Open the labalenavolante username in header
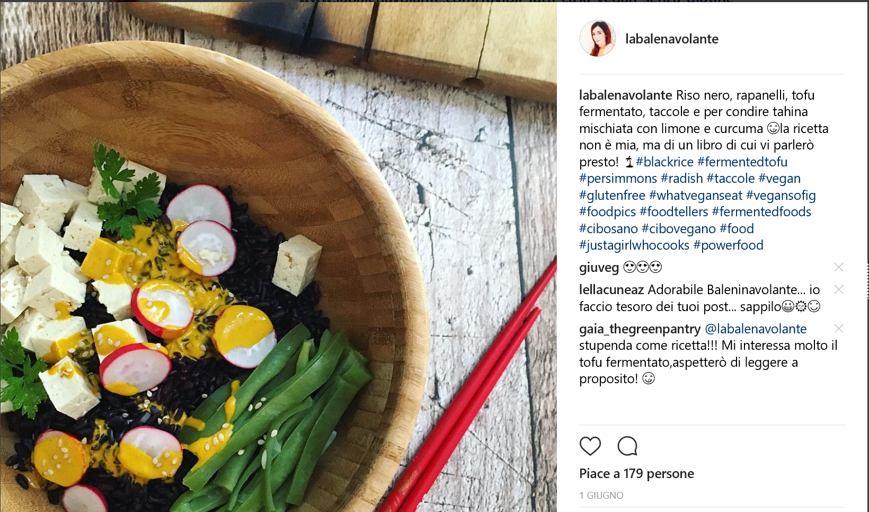The height and width of the screenshot is (512, 869). click(672, 39)
